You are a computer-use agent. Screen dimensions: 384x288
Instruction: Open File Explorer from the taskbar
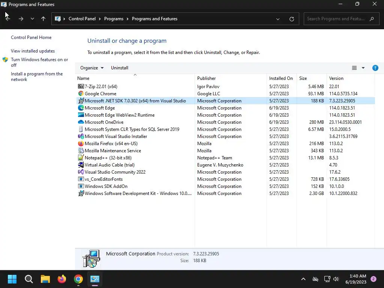tap(45, 279)
